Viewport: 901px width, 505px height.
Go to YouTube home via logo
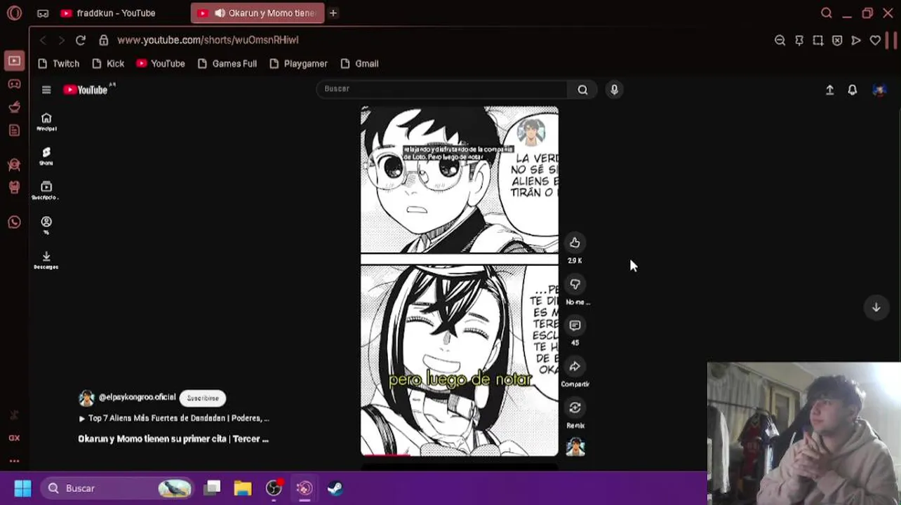[x=86, y=90]
